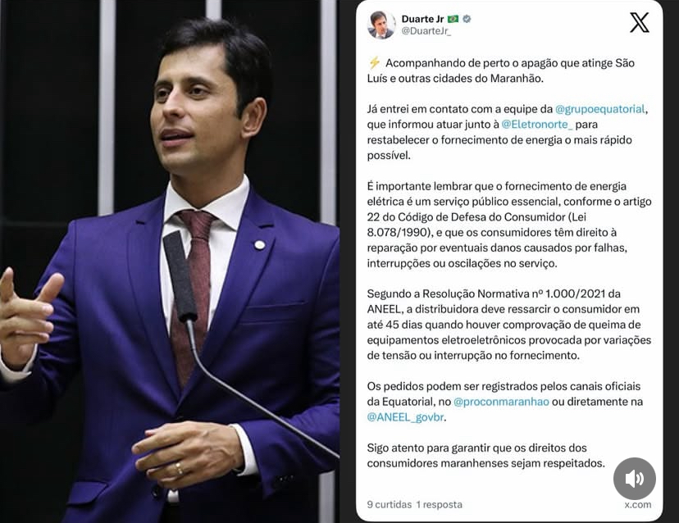Viewport: 679px width, 523px height.
Task: Open the @proconmaranhao mention
Action: pos(501,402)
